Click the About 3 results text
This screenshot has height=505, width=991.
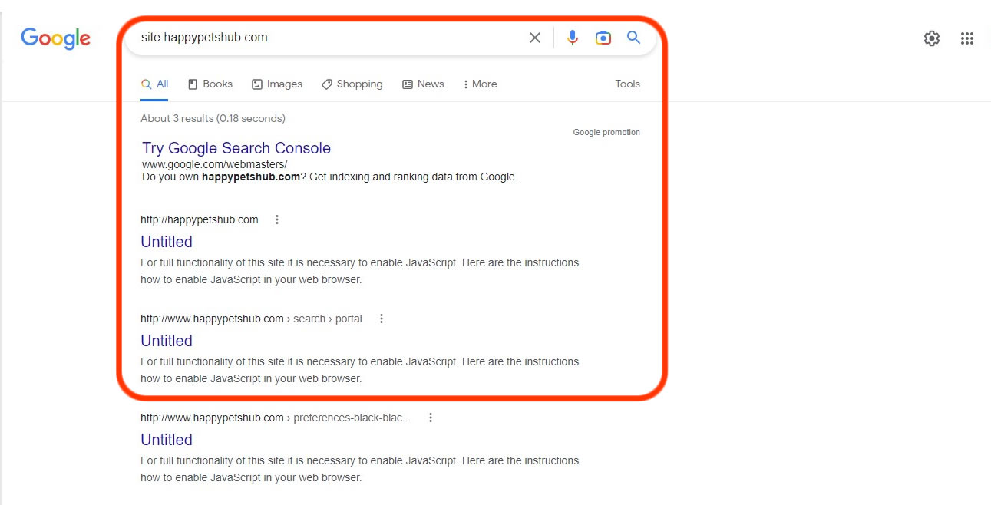pos(213,118)
